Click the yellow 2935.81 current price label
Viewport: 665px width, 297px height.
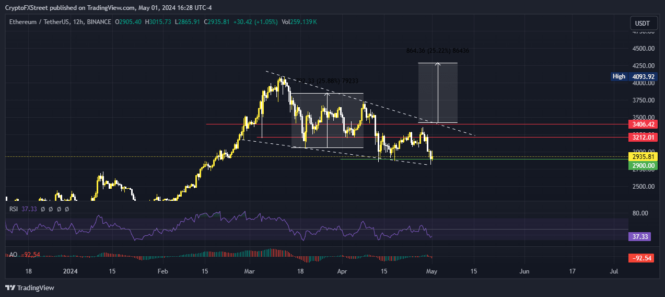point(643,157)
